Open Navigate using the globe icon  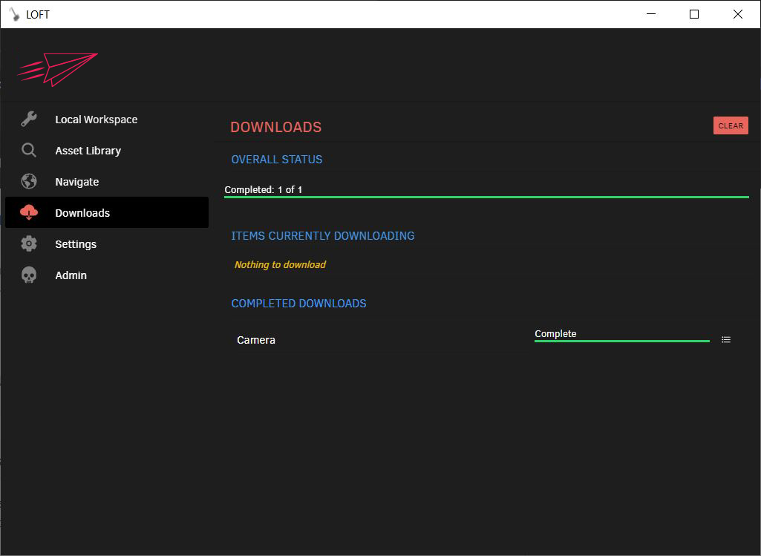click(28, 181)
